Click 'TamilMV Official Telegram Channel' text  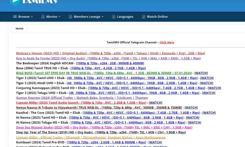[x=131, y=42]
